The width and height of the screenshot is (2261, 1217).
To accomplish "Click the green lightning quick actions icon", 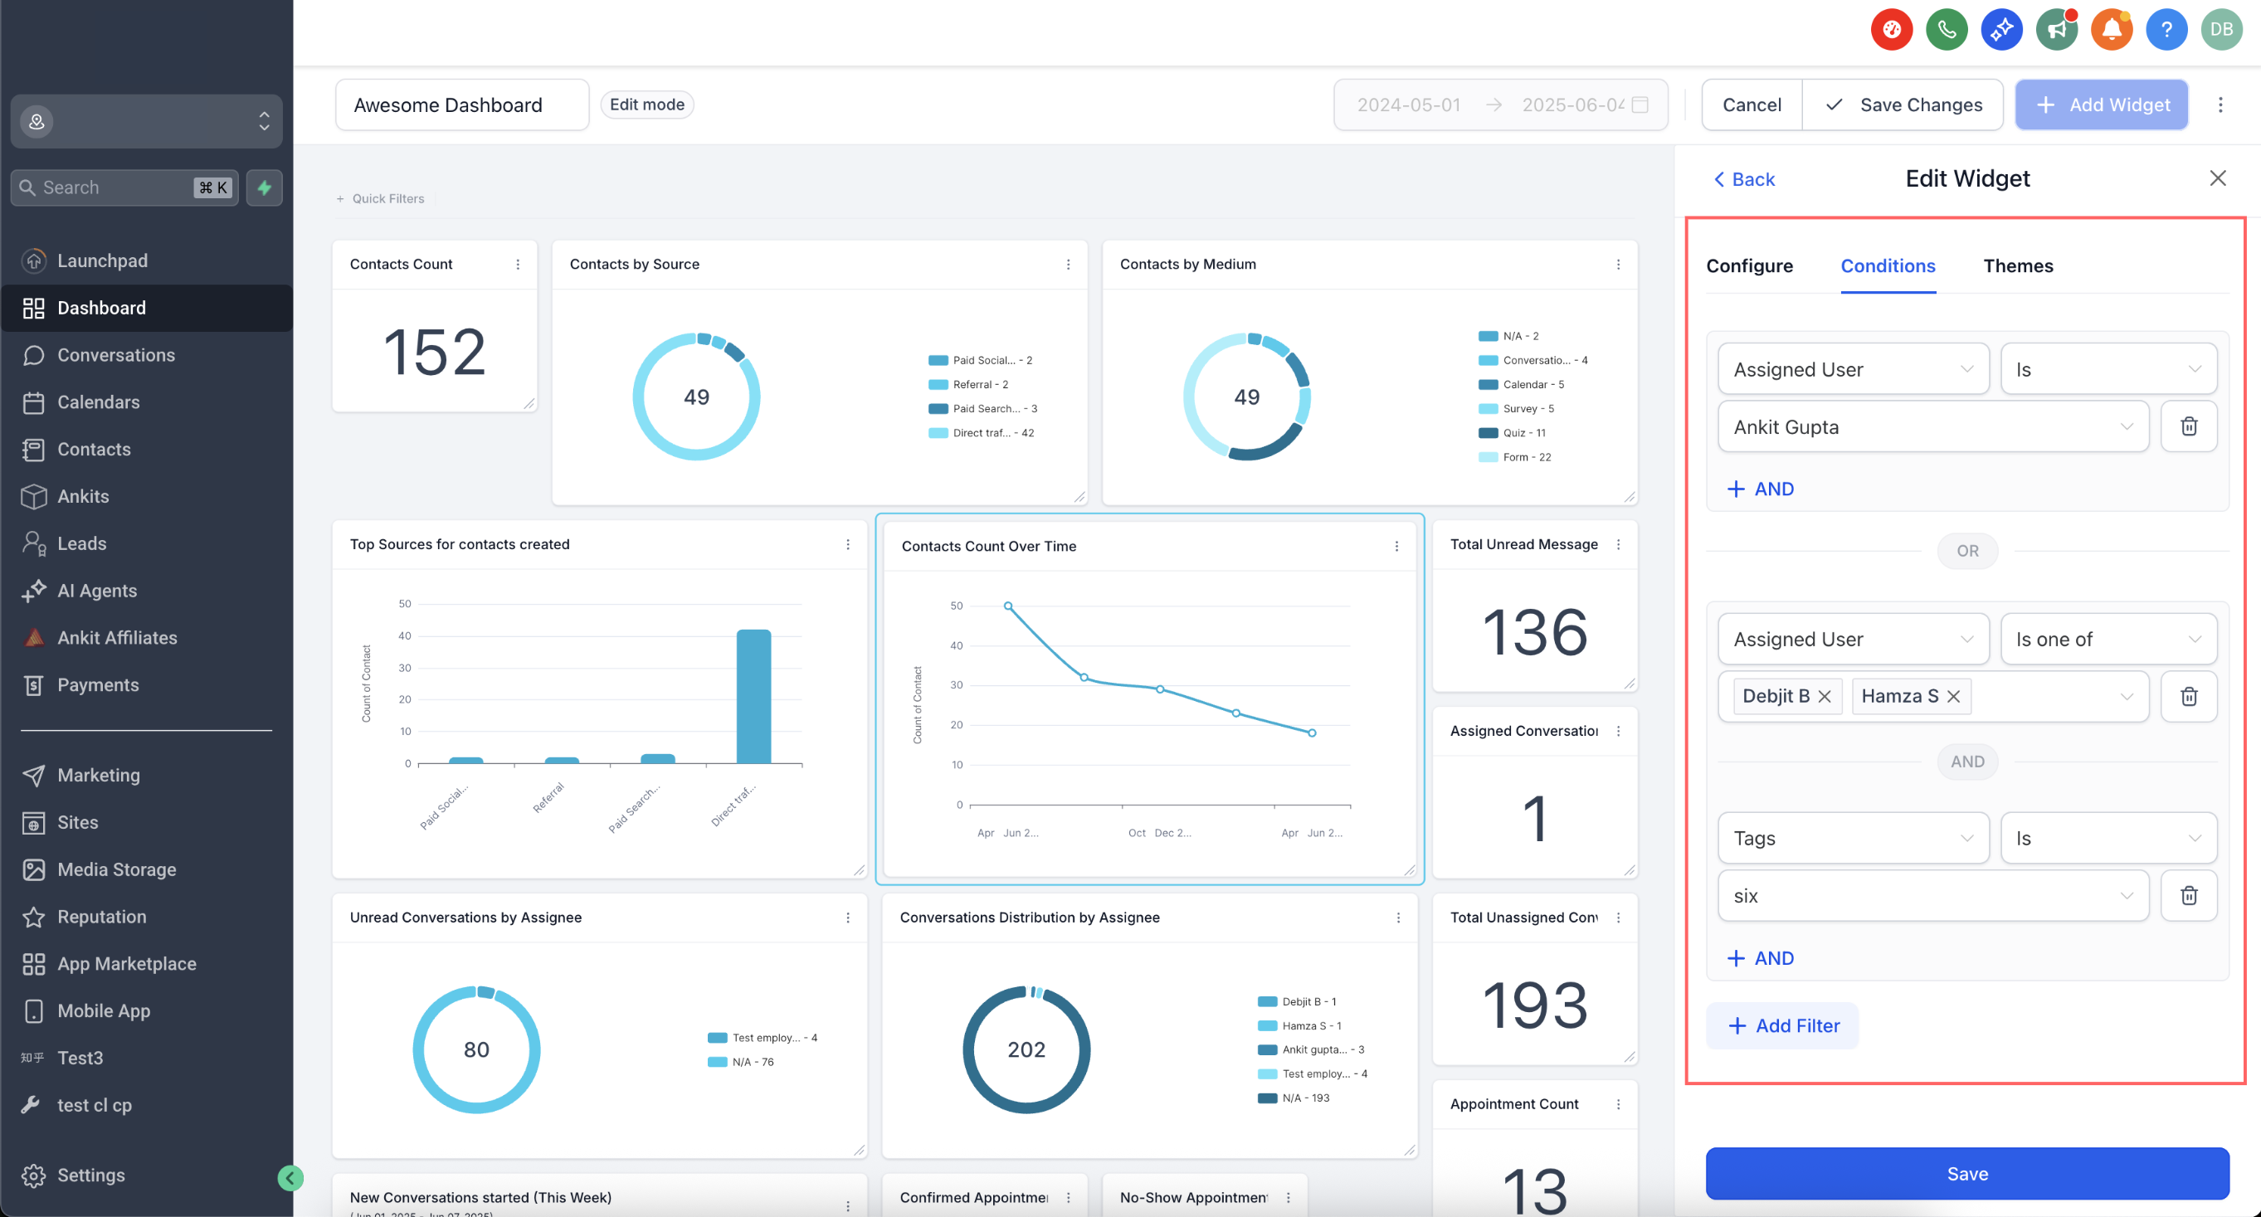I will pyautogui.click(x=264, y=187).
